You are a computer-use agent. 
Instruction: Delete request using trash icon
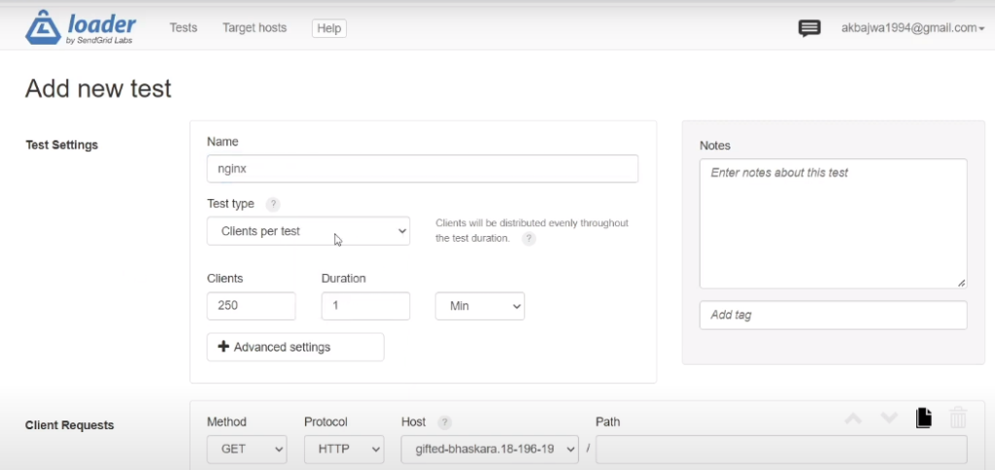(958, 419)
